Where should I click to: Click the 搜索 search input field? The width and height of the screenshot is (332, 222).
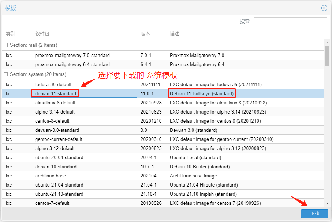click(x=290, y=22)
